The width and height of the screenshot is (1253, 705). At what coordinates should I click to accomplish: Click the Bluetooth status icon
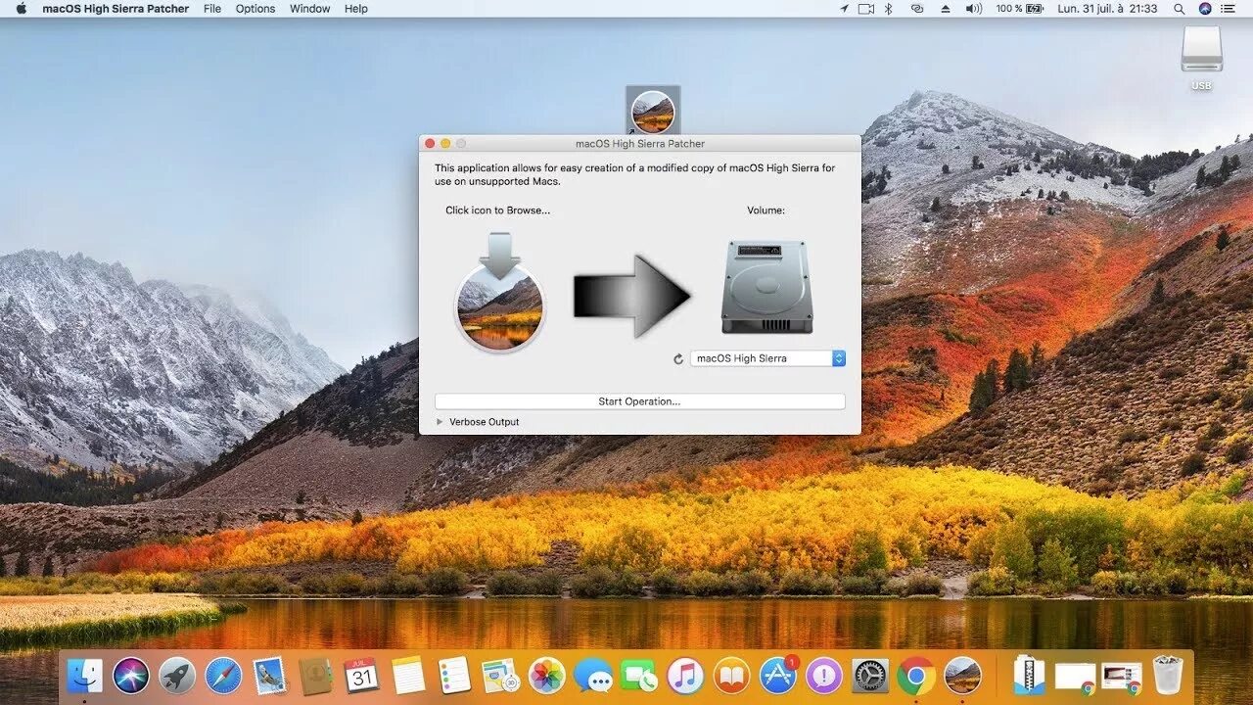coord(889,9)
